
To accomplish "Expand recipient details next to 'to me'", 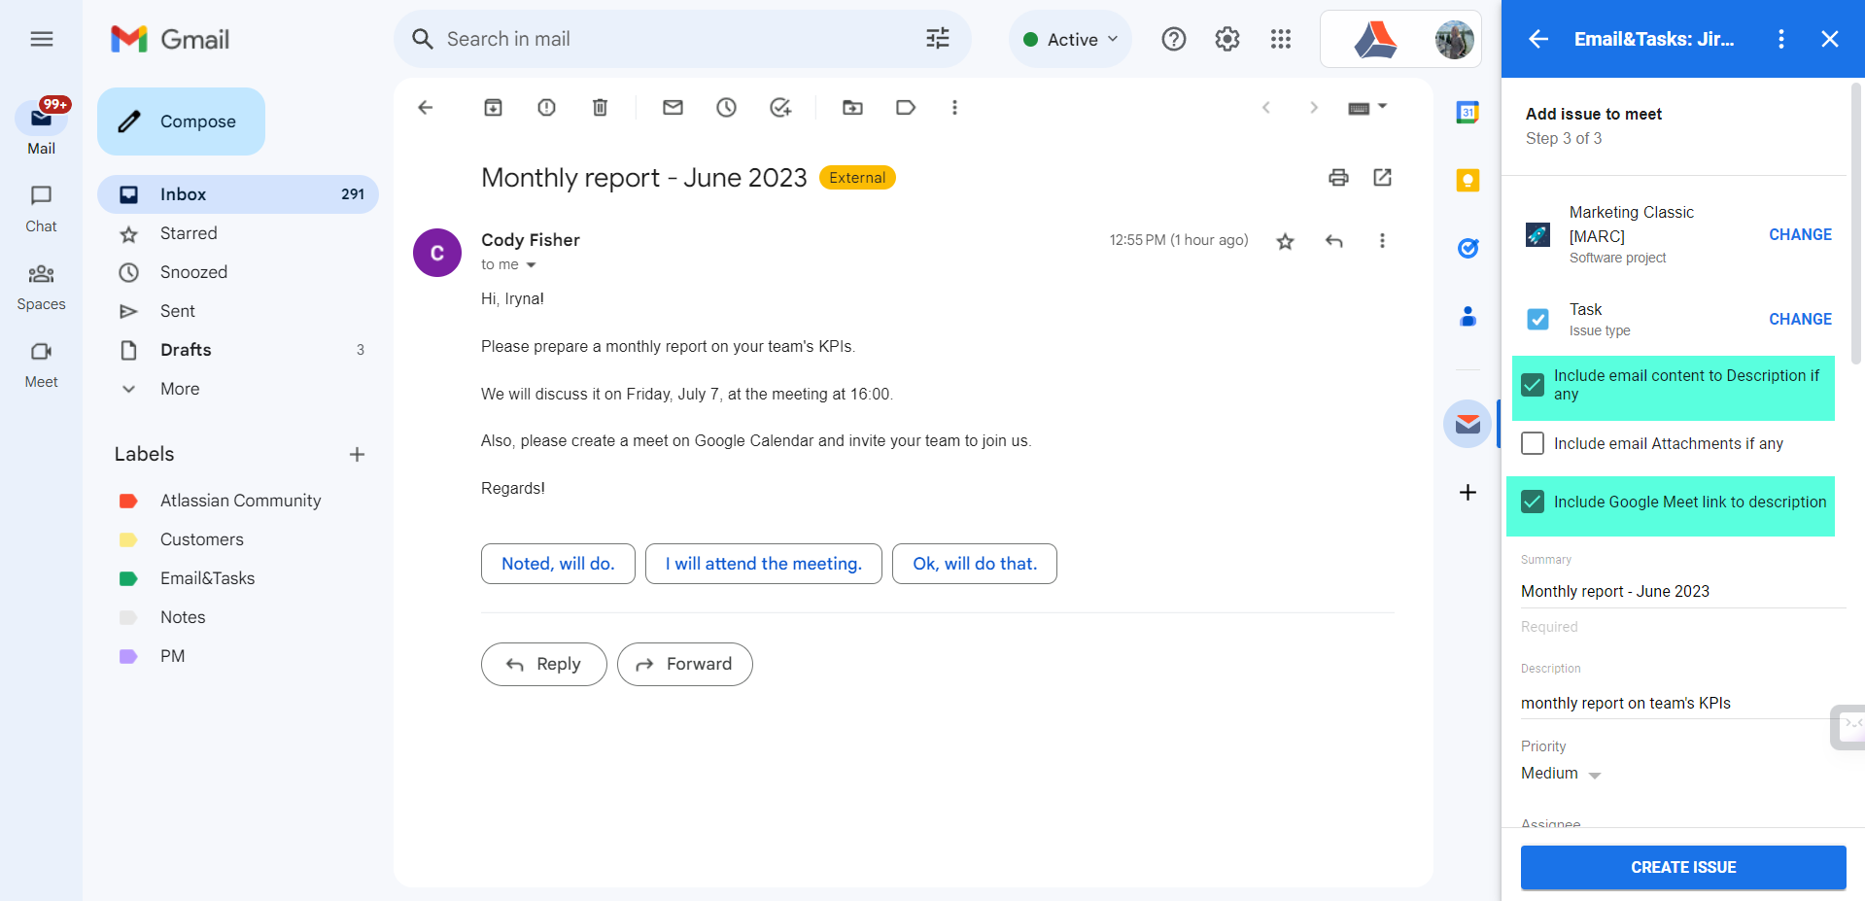I will pos(531,265).
